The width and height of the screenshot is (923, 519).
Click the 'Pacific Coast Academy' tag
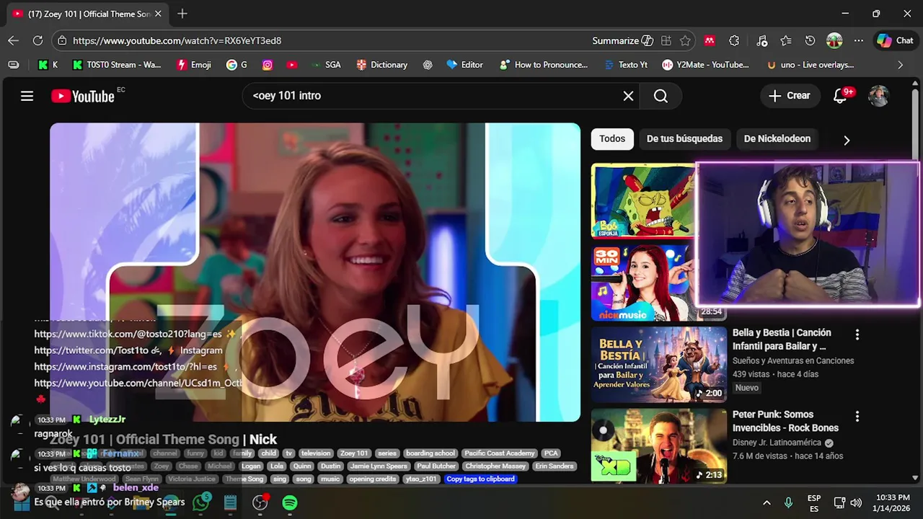tap(499, 453)
